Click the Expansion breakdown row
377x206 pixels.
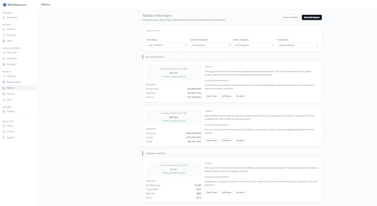click(173, 93)
